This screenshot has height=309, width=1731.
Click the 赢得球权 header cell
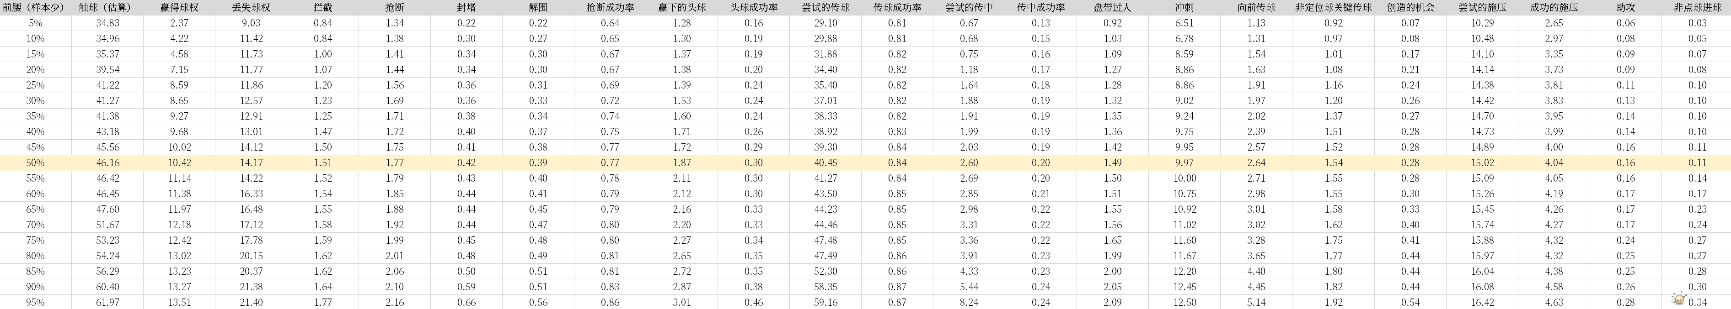tap(179, 7)
